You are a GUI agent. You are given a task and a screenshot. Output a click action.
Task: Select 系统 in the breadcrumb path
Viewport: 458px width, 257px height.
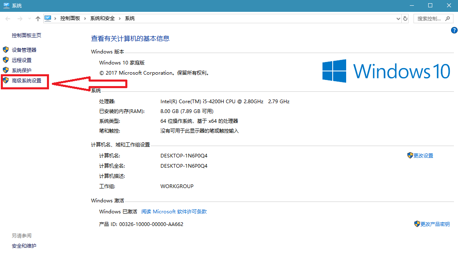pyautogui.click(x=130, y=18)
